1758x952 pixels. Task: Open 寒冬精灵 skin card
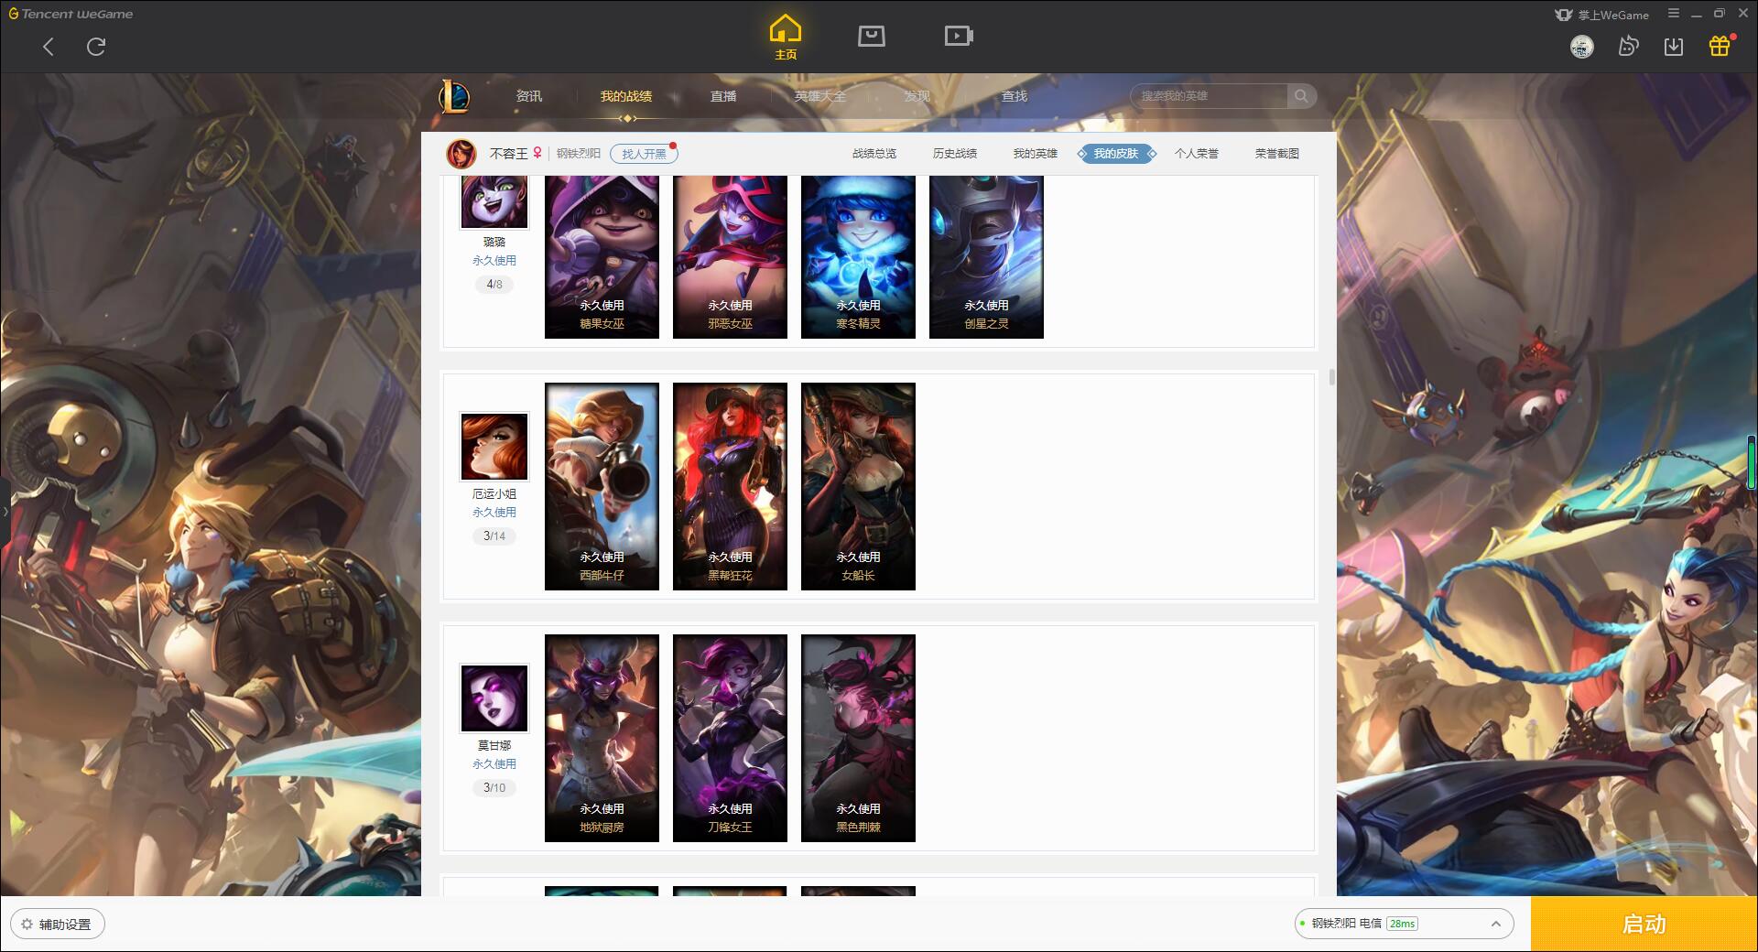[858, 257]
